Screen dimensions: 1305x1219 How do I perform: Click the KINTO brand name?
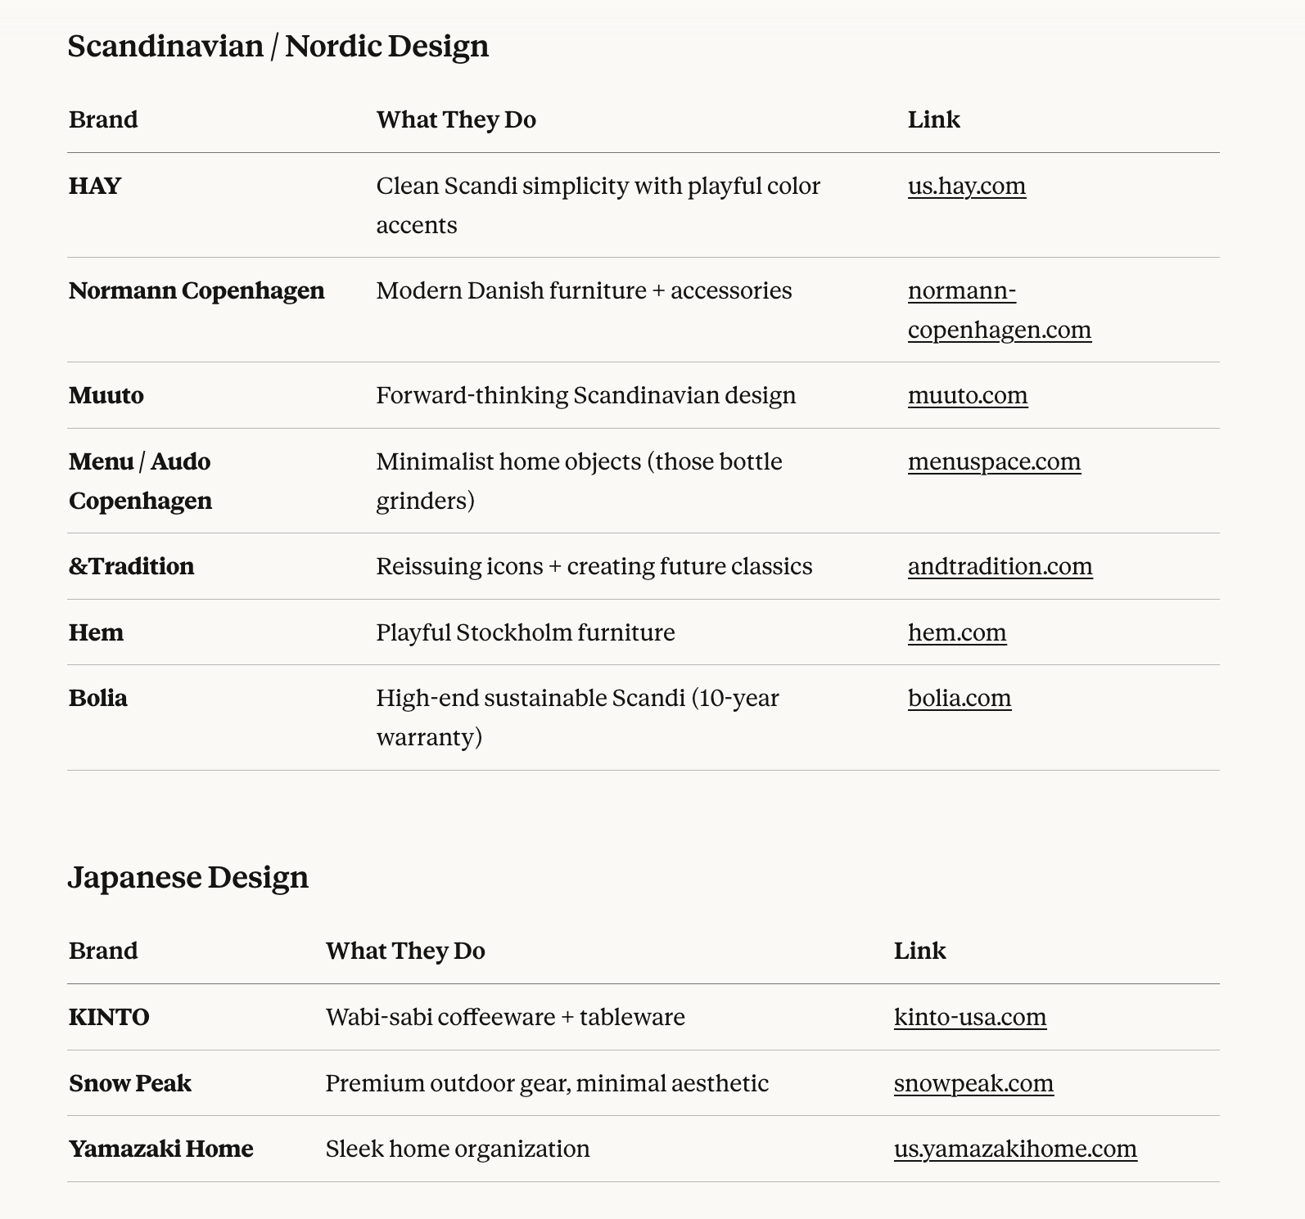click(x=109, y=1018)
